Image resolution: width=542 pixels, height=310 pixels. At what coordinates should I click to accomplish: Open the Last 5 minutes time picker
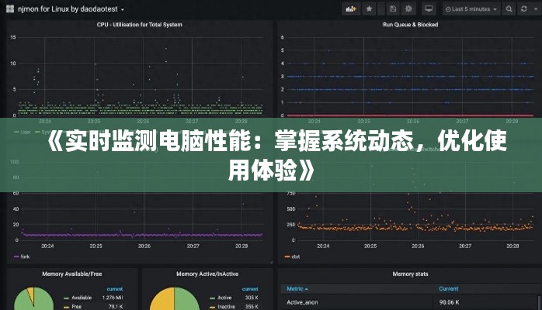click(x=468, y=9)
